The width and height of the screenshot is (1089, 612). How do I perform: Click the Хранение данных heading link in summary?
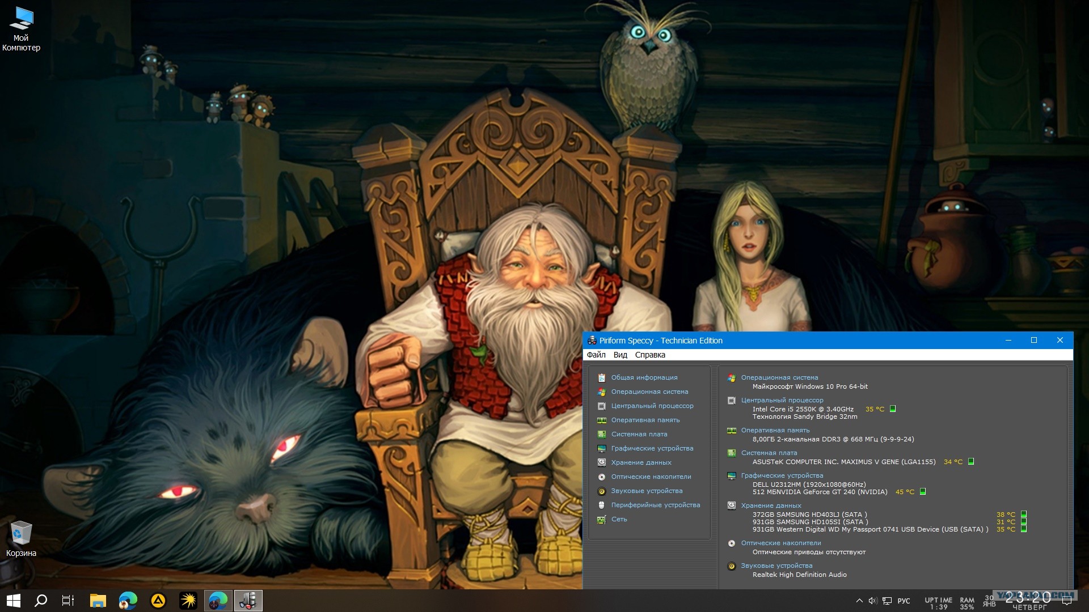coord(771,505)
